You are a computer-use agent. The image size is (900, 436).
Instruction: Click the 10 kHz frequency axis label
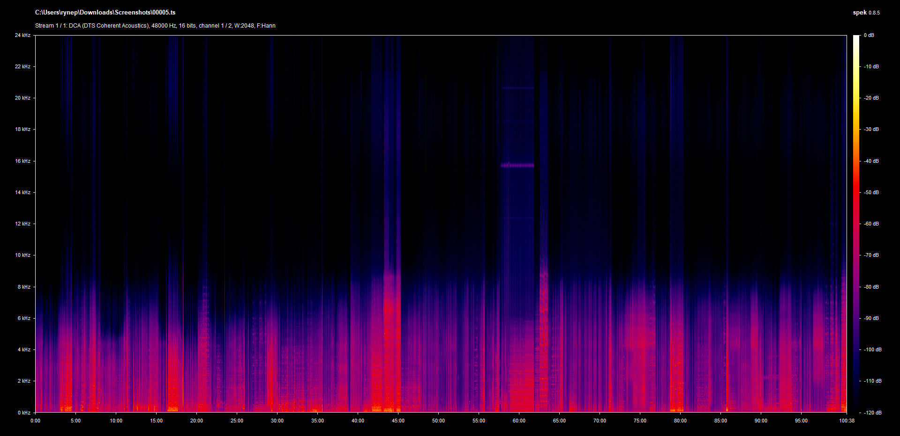pyautogui.click(x=22, y=255)
